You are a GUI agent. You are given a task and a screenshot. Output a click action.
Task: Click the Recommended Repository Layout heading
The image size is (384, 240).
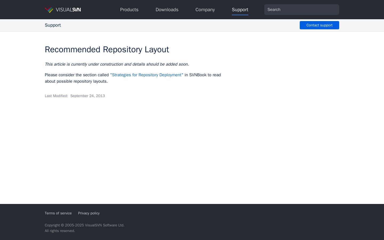point(107,50)
